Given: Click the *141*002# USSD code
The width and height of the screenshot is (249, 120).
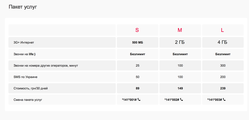Looking at the screenshot, I should pos(172,100).
